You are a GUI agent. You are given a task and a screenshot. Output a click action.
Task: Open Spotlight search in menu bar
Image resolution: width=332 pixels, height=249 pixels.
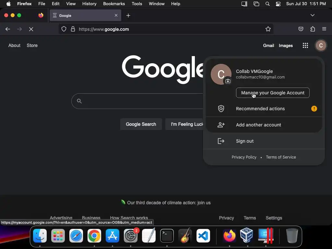coord(267,4)
